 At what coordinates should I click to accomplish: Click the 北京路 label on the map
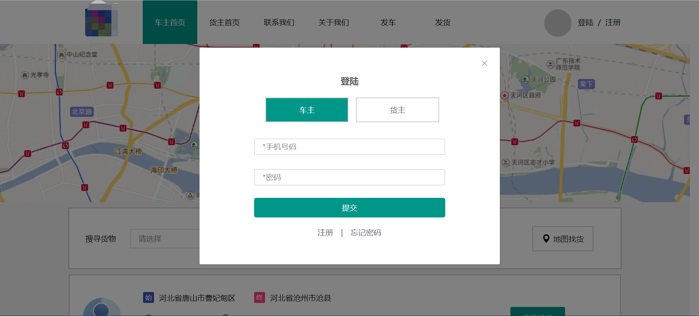82,112
